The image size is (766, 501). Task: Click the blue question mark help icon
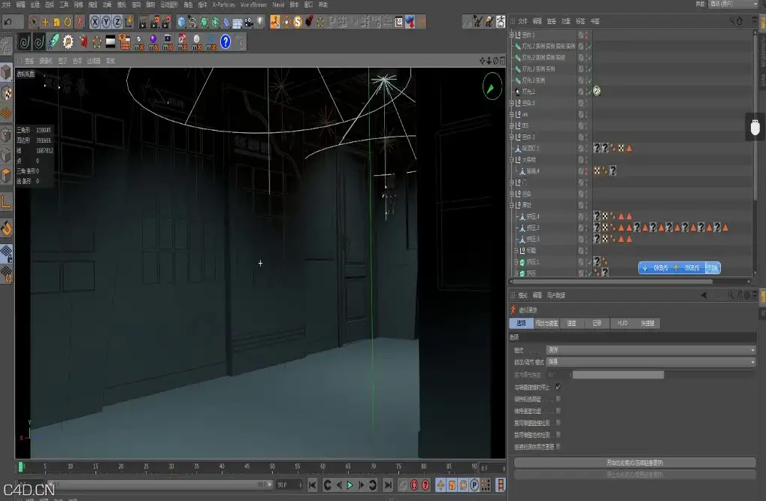coord(226,42)
